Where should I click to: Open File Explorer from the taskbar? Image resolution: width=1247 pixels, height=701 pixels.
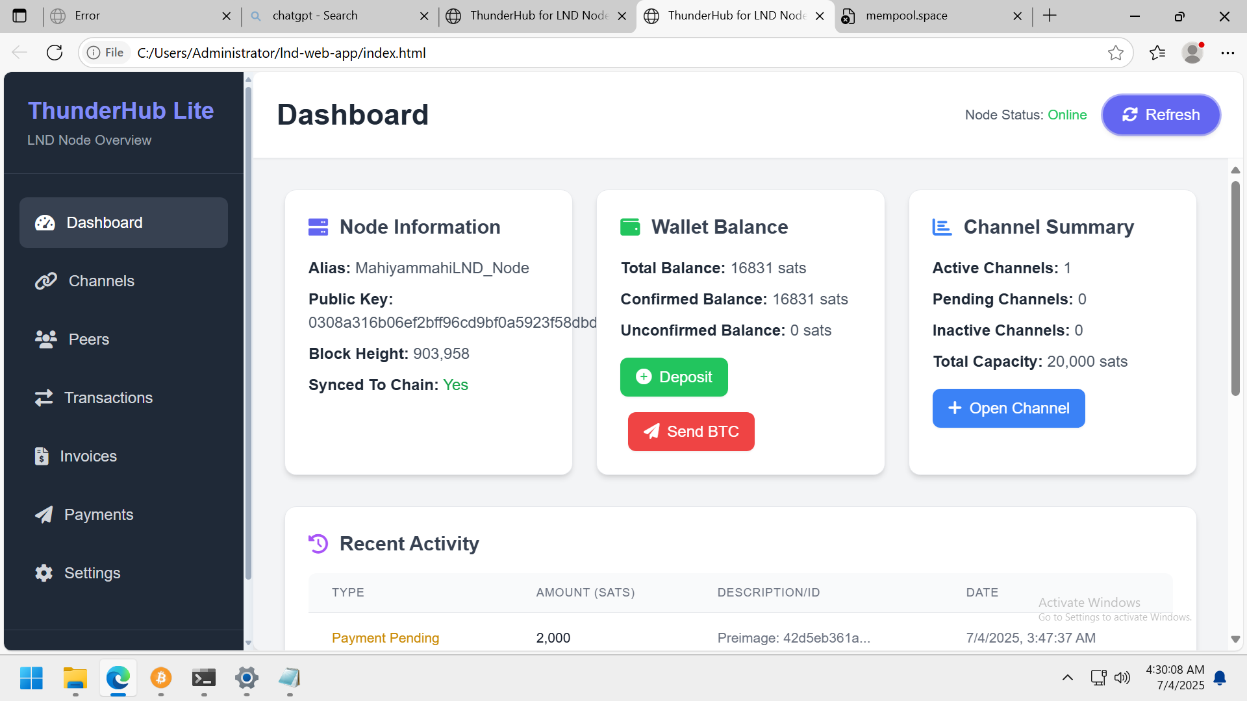[x=75, y=678]
